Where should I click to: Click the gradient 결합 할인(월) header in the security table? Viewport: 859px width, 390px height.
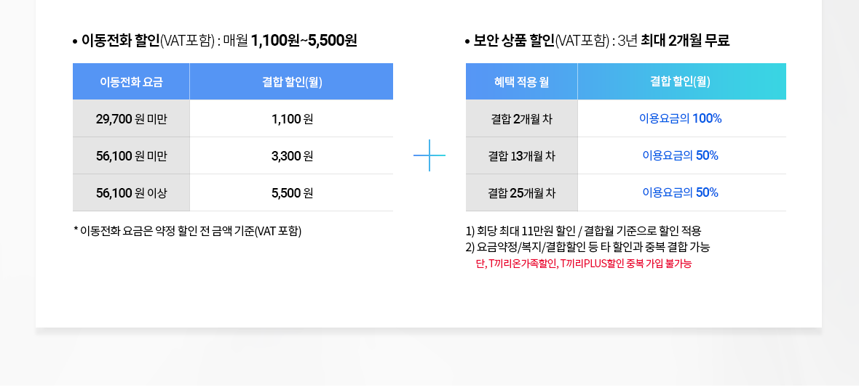(x=681, y=82)
